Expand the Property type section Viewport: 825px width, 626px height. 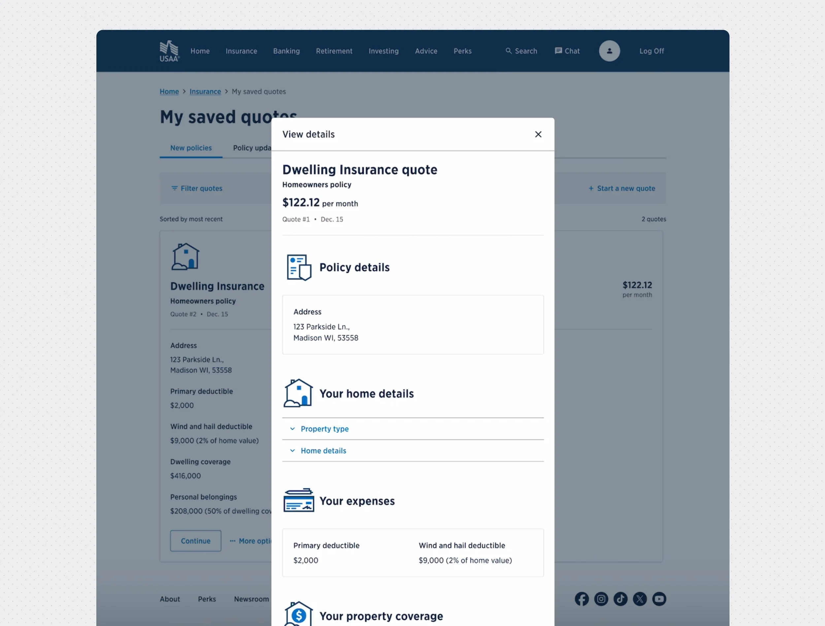324,429
